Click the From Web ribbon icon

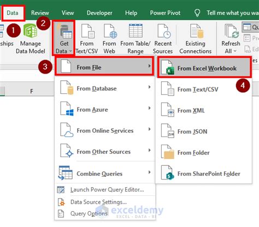[x=110, y=31]
